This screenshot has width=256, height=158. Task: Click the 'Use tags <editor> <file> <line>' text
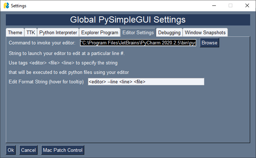[63, 63]
